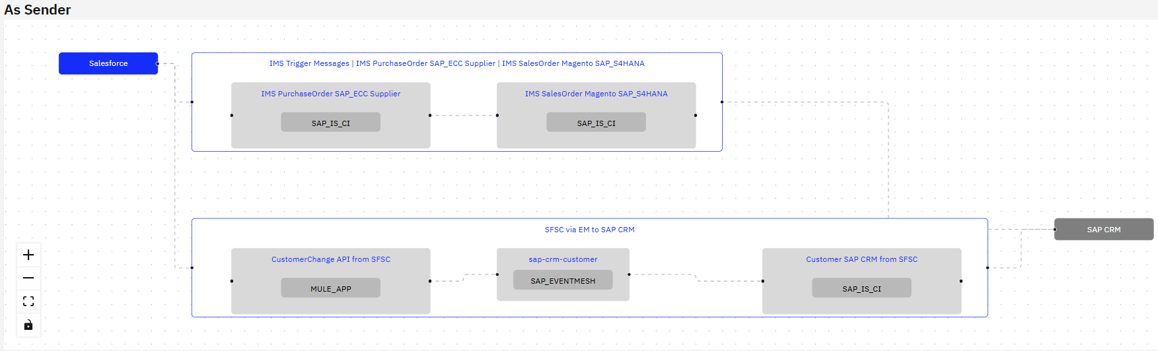Open Customer SAP CRM from SFSC label
Screen dimensions: 1158x351
pyautogui.click(x=861, y=259)
